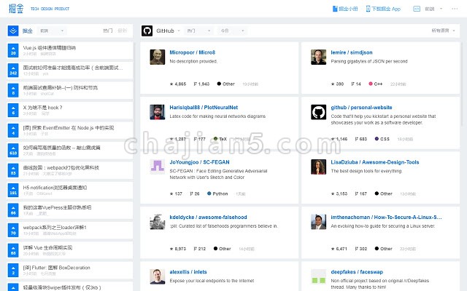
Task: Click the kdeldycke avatar thumbnail
Action: pyautogui.click(x=158, y=222)
